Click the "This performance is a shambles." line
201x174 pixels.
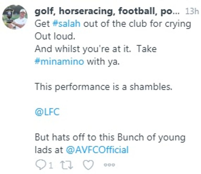tap(104, 87)
